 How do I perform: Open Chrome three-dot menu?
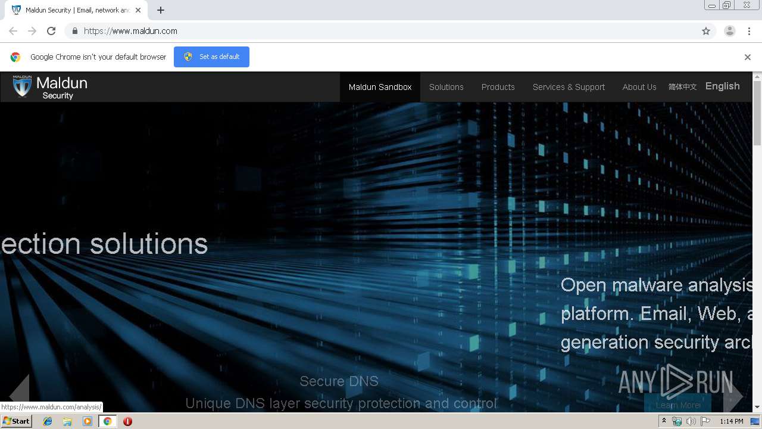(749, 31)
